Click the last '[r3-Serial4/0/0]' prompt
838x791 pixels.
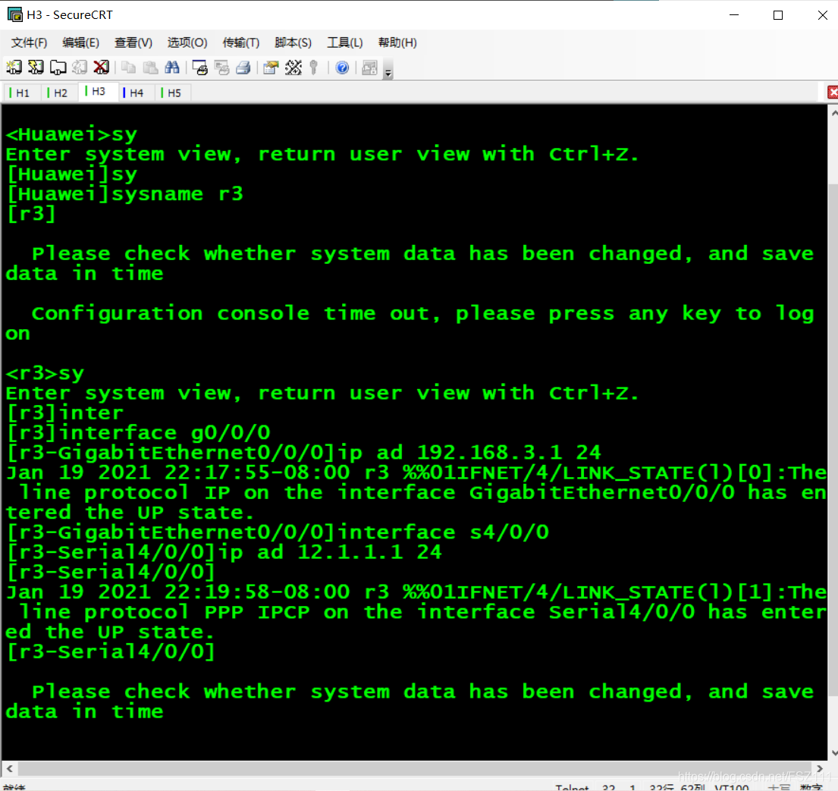tap(111, 652)
